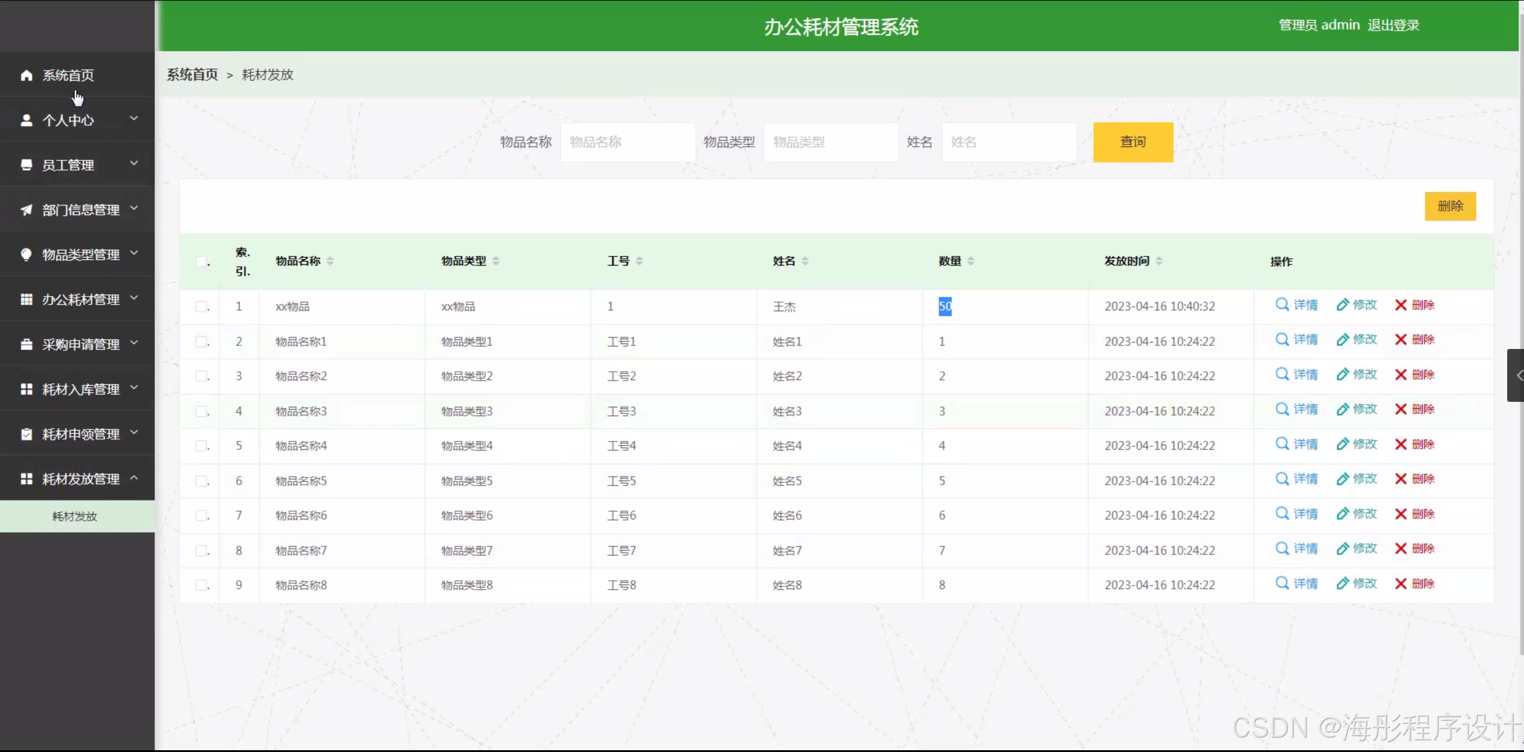Expand the 办公耗材管理 sidebar menu

(77, 299)
